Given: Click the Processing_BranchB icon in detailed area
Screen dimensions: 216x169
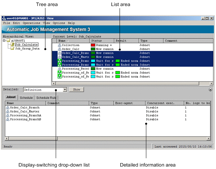Looking at the screenshot, I should pyautogui.click(x=8, y=119).
